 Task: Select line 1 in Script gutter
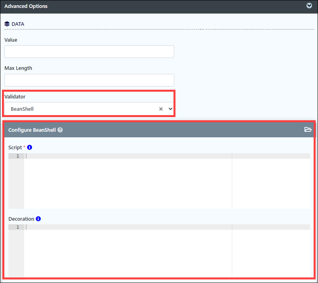coord(17,156)
